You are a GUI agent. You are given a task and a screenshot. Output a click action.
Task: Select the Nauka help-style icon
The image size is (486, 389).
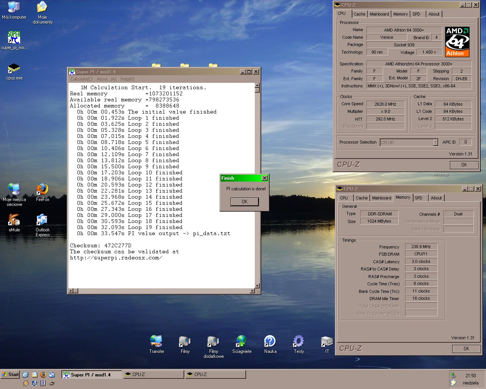point(270,344)
